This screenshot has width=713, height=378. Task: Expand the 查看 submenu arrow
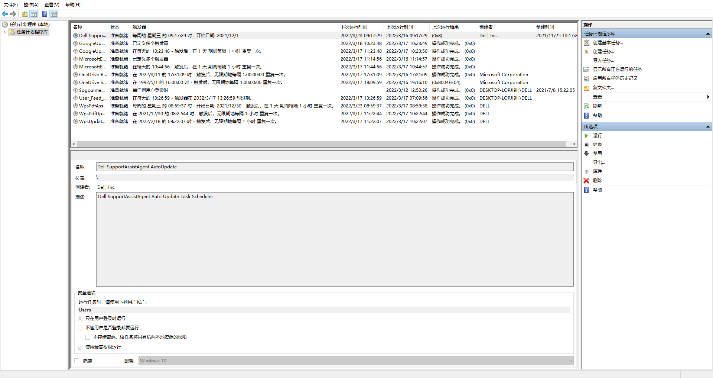[708, 97]
